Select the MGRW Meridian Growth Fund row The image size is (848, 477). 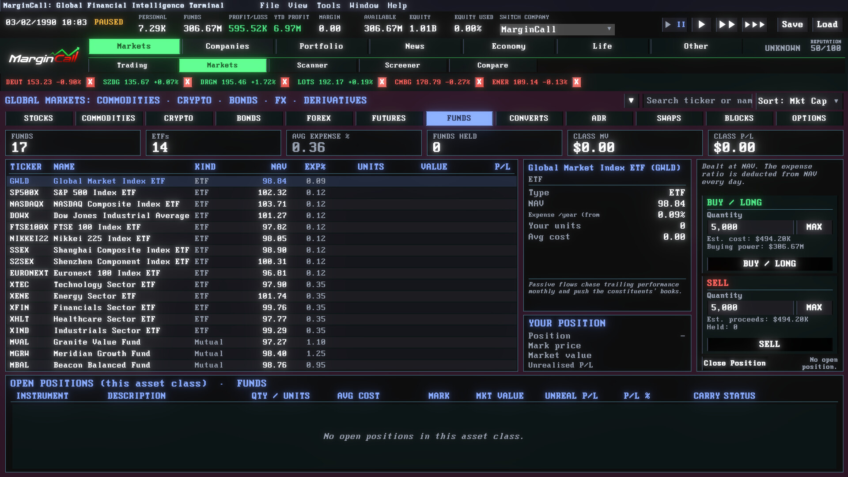(261, 353)
